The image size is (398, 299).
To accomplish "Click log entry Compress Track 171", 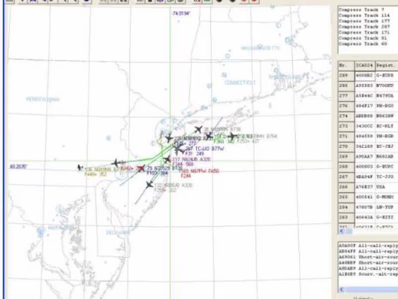I will pos(364,32).
